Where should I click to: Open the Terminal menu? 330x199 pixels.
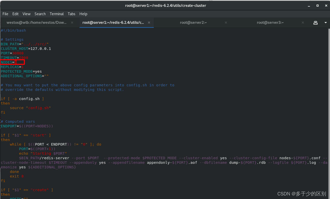coord(57,14)
